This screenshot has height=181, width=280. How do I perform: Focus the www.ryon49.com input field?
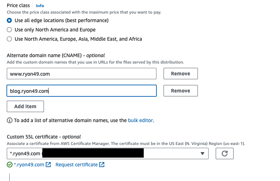[x=81, y=74]
